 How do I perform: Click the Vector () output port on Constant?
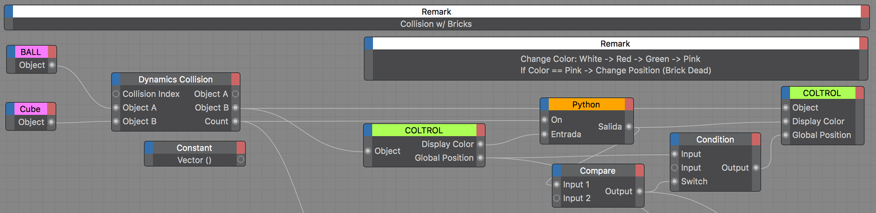click(241, 160)
